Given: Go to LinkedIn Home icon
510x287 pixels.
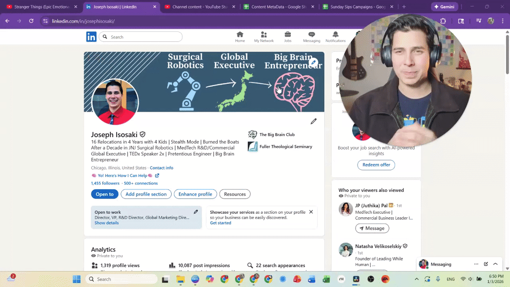Looking at the screenshot, I should pyautogui.click(x=240, y=37).
